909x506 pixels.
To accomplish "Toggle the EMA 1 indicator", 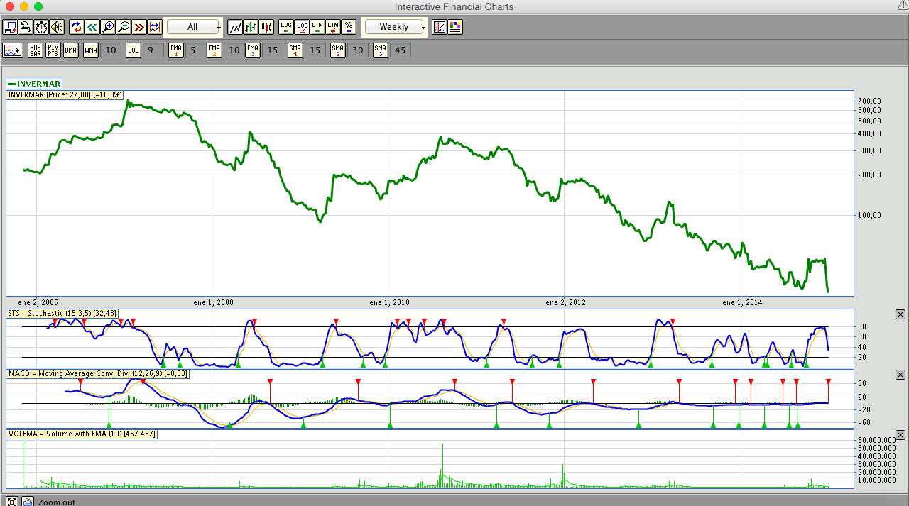I will pyautogui.click(x=176, y=50).
